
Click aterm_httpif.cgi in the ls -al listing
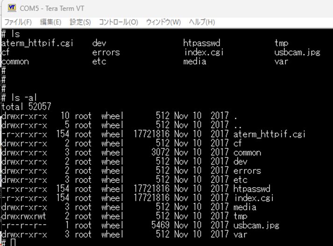[269, 134]
